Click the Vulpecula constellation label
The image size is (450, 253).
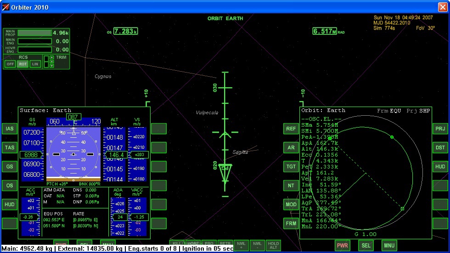pyautogui.click(x=207, y=112)
